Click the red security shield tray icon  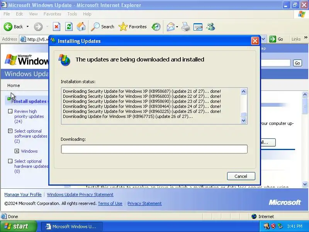pos(273,226)
